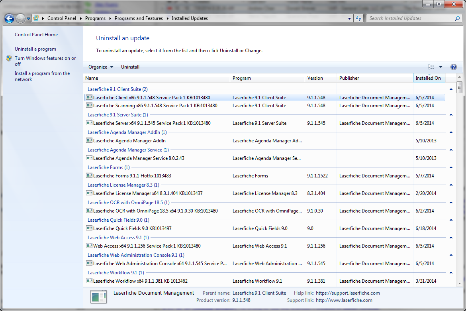Click the Installed Updates breadcrumb
This screenshot has width=466, height=311.
(190, 18)
